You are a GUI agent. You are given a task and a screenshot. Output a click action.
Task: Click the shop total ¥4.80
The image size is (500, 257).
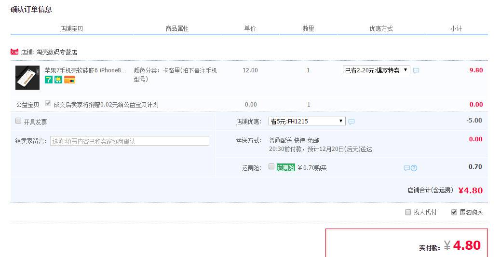(x=471, y=190)
